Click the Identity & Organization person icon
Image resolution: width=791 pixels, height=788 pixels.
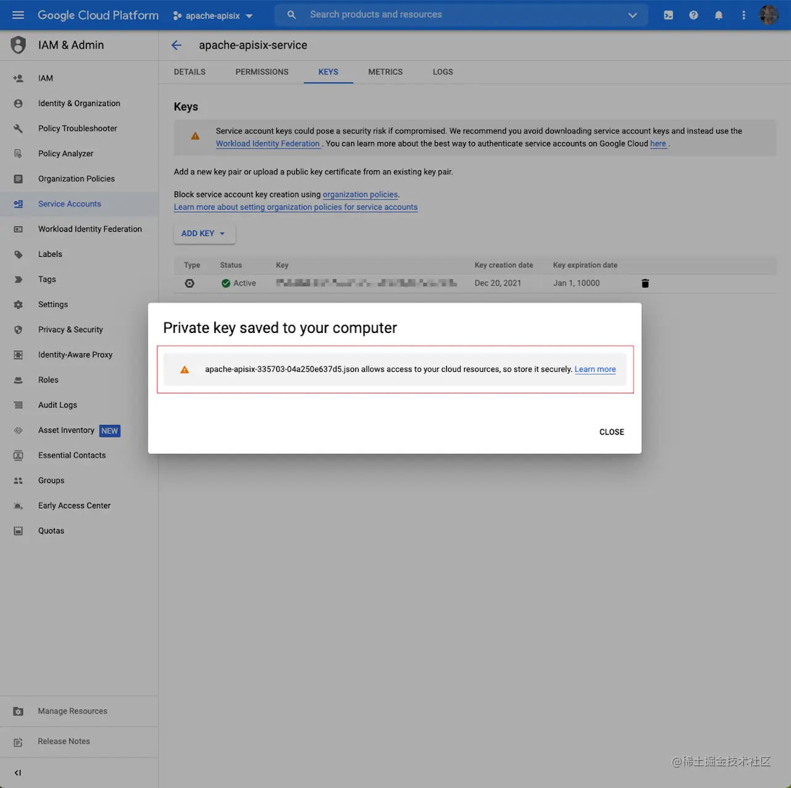click(x=19, y=104)
